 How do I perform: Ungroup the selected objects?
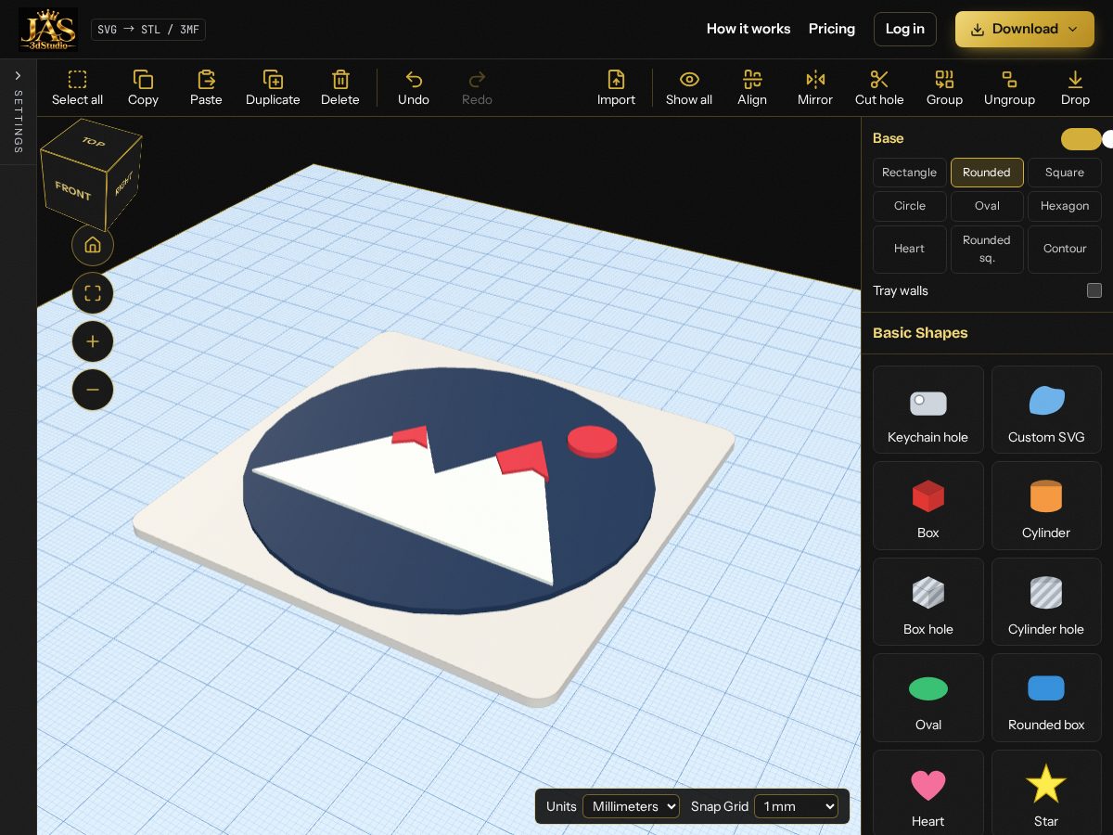1009,88
